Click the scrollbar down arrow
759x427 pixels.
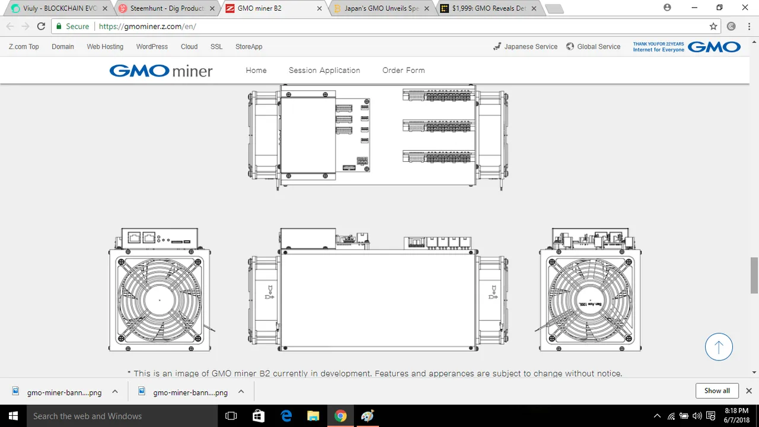(754, 372)
